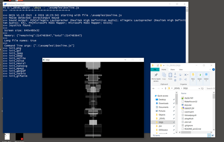Click the Paste button in Explorer ribbon

click(x=170, y=76)
